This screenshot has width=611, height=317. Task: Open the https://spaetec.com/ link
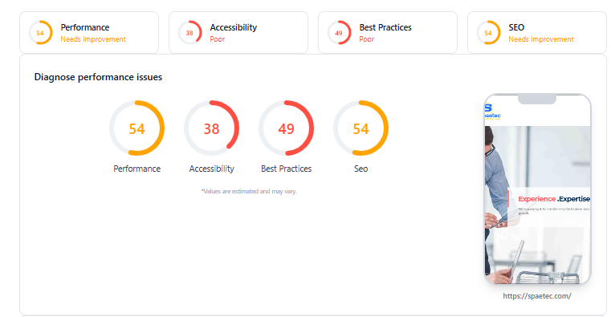[x=537, y=296]
